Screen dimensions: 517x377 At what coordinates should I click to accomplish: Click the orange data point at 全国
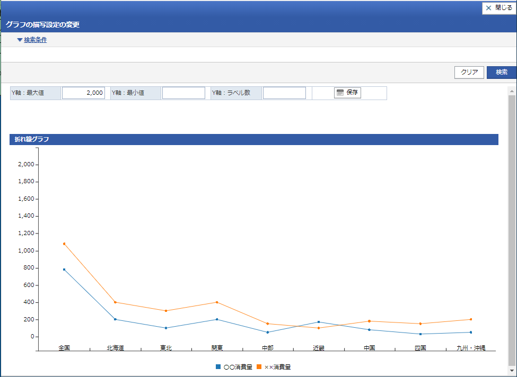point(64,244)
